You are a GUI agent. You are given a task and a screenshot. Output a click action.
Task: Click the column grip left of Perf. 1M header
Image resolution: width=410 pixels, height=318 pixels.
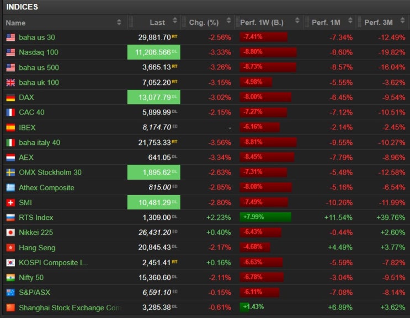tap(306, 22)
